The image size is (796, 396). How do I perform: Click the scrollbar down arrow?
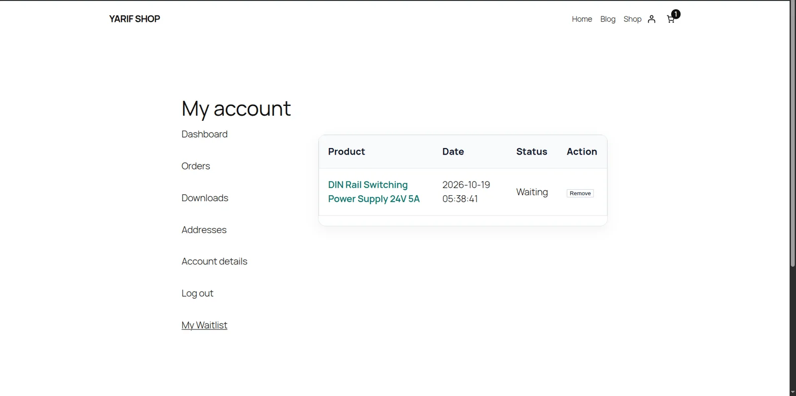pyautogui.click(x=793, y=392)
